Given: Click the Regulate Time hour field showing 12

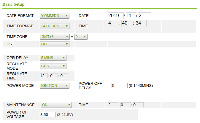Looking at the screenshot, I should pos(44,76).
